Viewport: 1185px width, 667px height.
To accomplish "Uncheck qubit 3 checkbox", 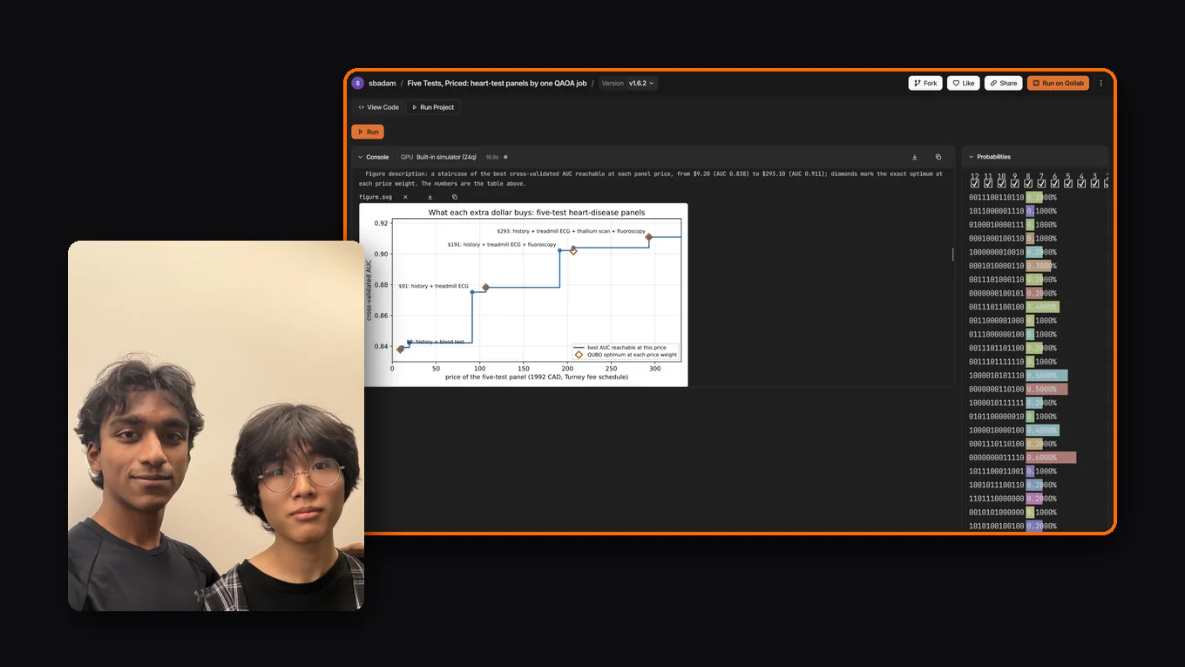I will [x=1095, y=183].
